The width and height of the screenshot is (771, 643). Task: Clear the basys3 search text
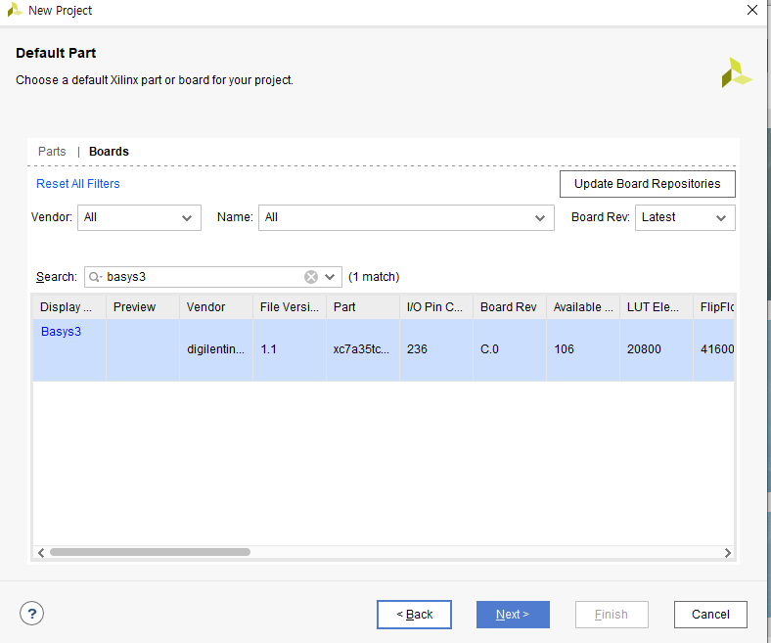point(311,277)
